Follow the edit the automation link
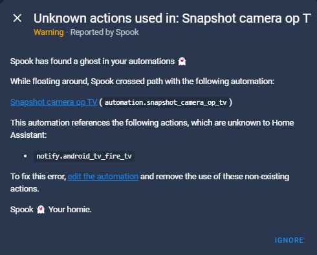The image size is (317, 255). (x=103, y=177)
